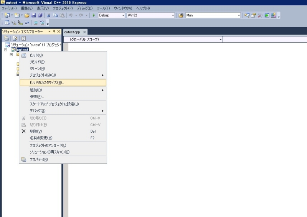Click the increase indent lines icon

point(36,23)
